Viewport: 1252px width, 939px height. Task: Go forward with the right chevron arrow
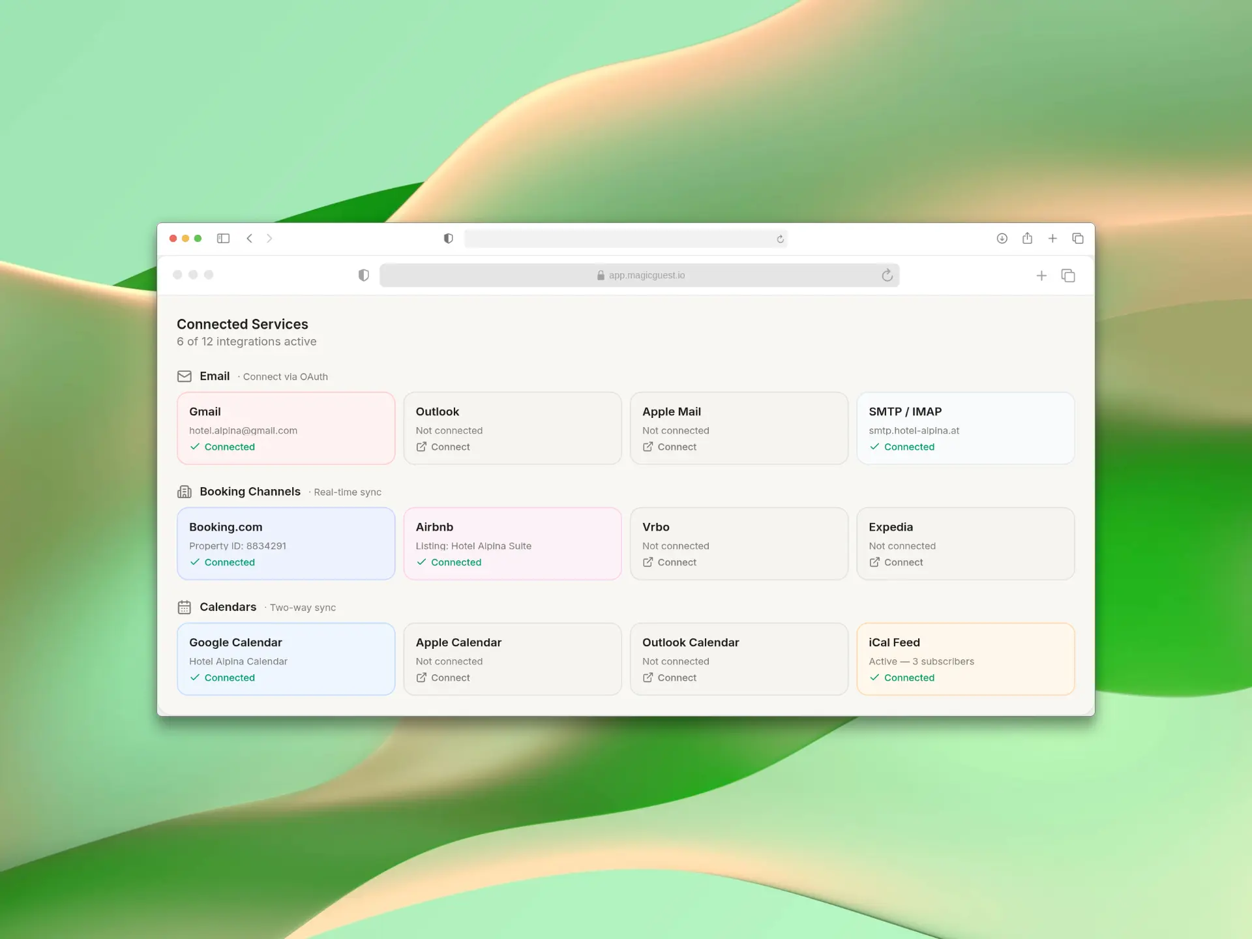[x=269, y=239]
